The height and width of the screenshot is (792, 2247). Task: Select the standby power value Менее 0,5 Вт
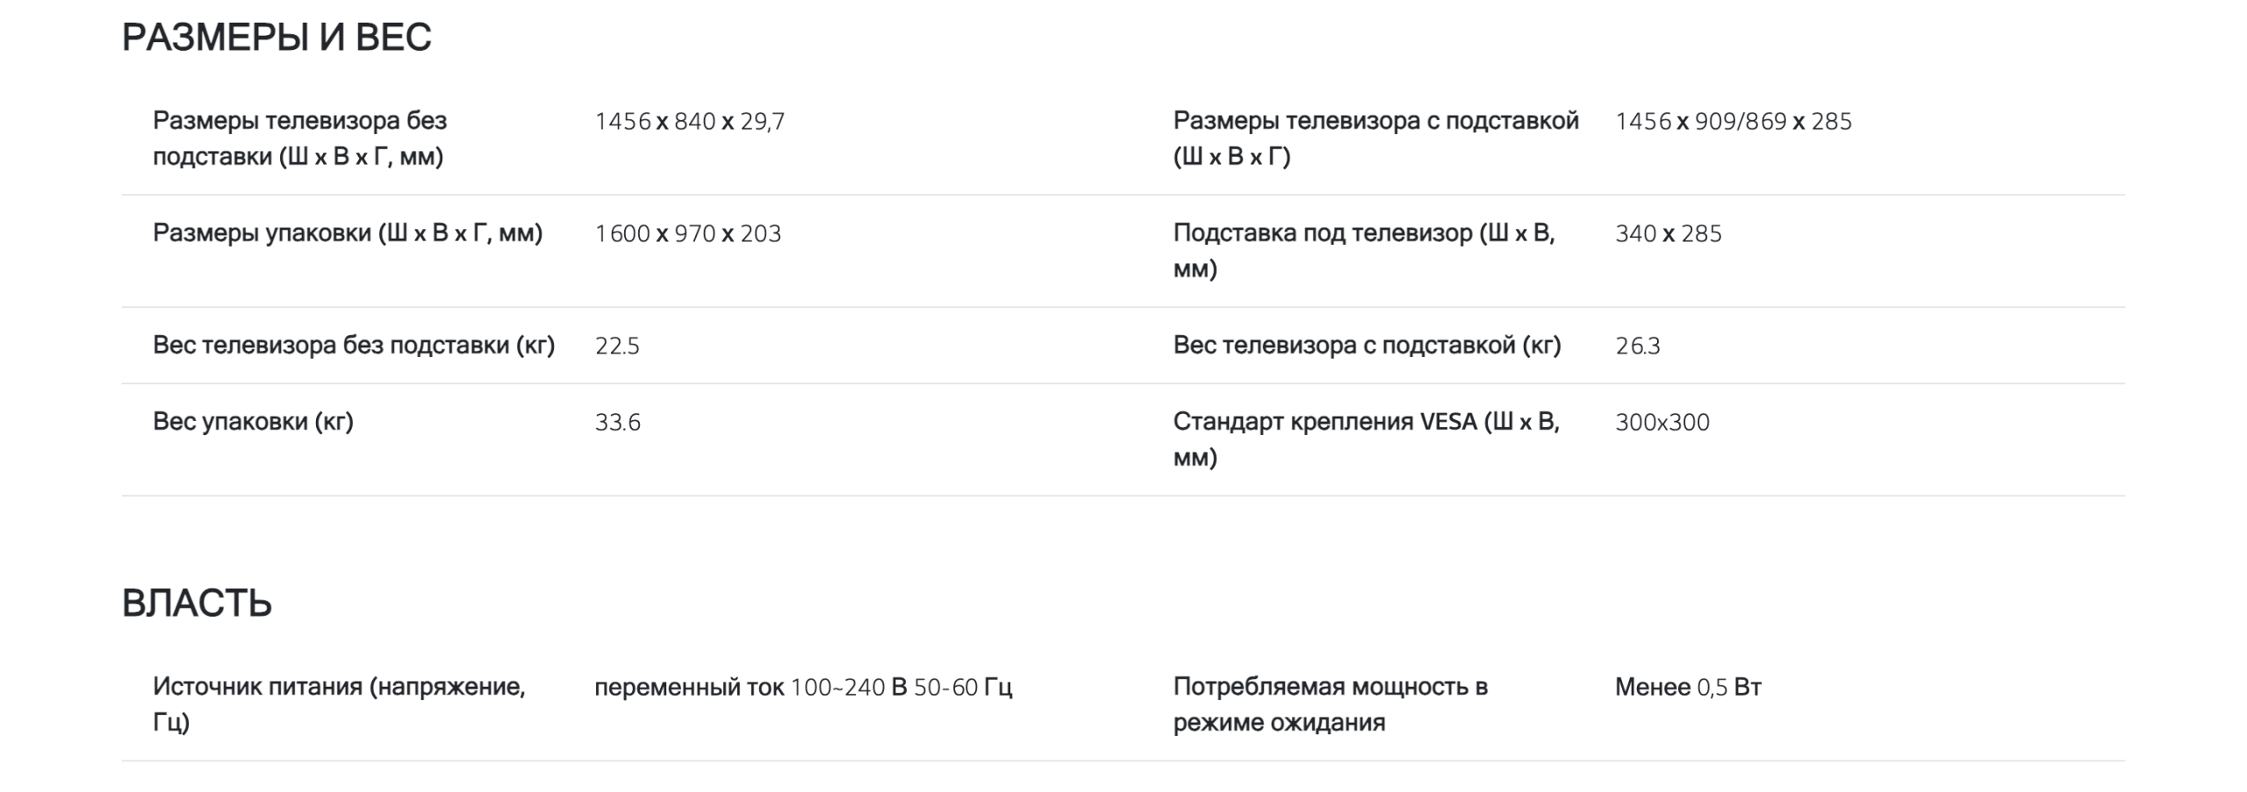1688,687
